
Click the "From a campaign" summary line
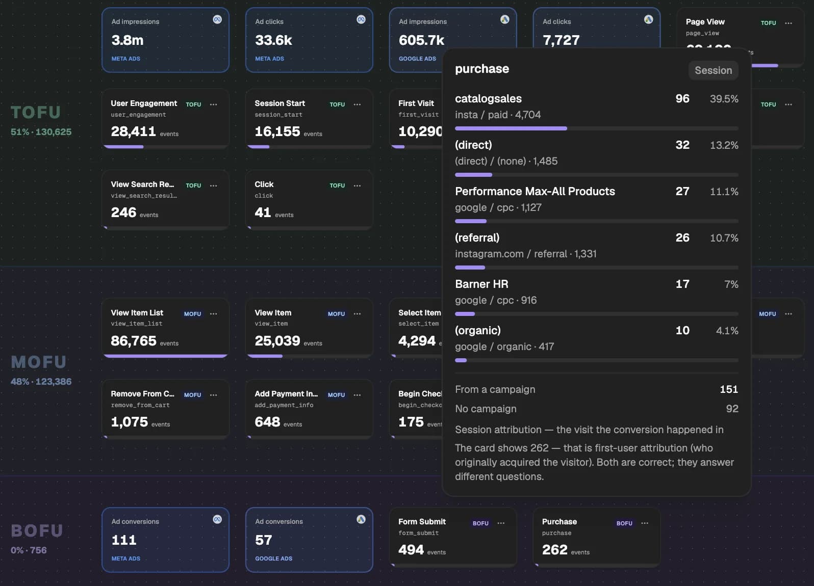tap(597, 389)
